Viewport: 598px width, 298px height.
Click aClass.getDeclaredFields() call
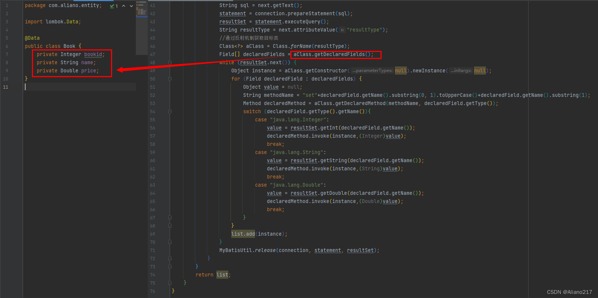click(332, 54)
